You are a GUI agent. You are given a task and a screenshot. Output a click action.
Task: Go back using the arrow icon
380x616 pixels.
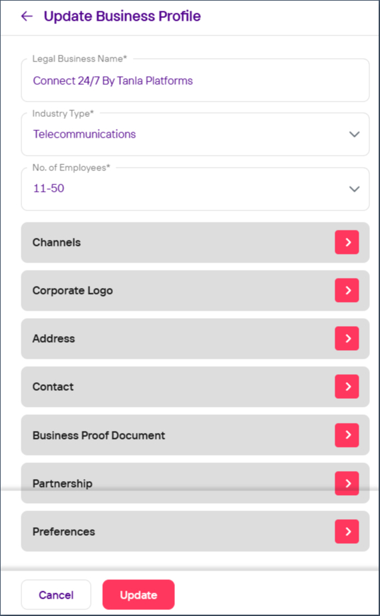click(27, 16)
